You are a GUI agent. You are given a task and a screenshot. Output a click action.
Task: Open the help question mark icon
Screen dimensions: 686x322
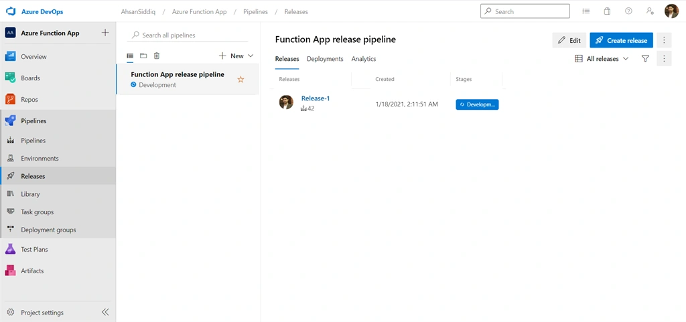[x=628, y=11]
